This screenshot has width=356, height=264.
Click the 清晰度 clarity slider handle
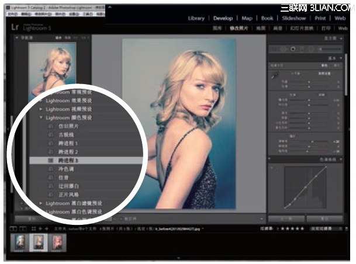point(312,141)
